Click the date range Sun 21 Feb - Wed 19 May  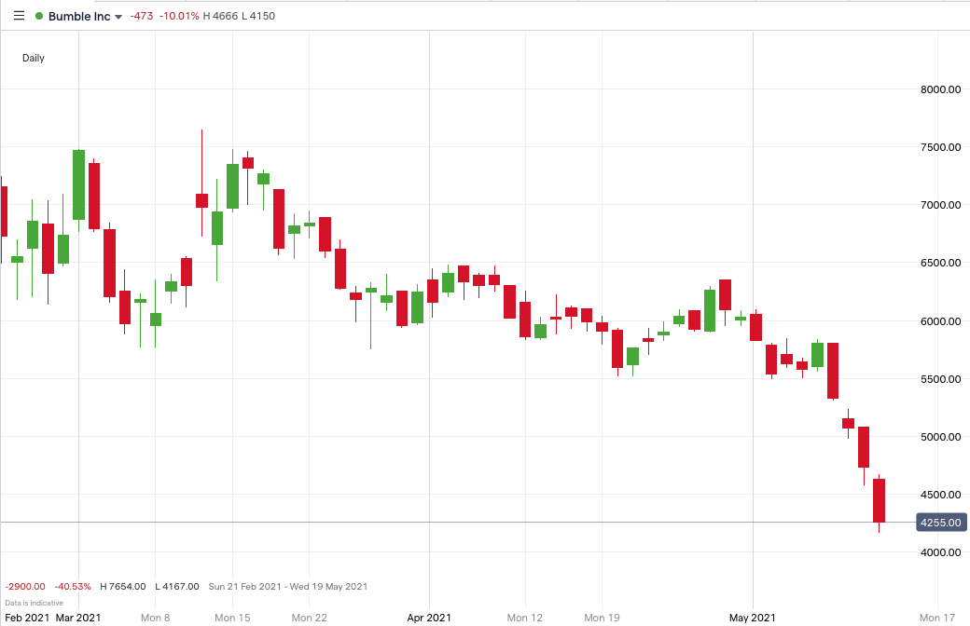coord(287,587)
